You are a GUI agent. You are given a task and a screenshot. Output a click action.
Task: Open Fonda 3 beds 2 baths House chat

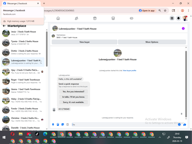(x=23, y=110)
